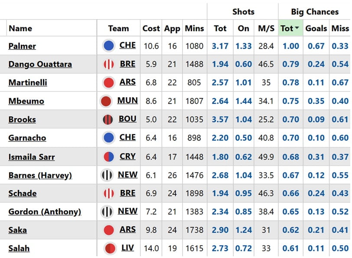Sort the table by the Goals column
The image size is (352, 258).
coord(316,28)
